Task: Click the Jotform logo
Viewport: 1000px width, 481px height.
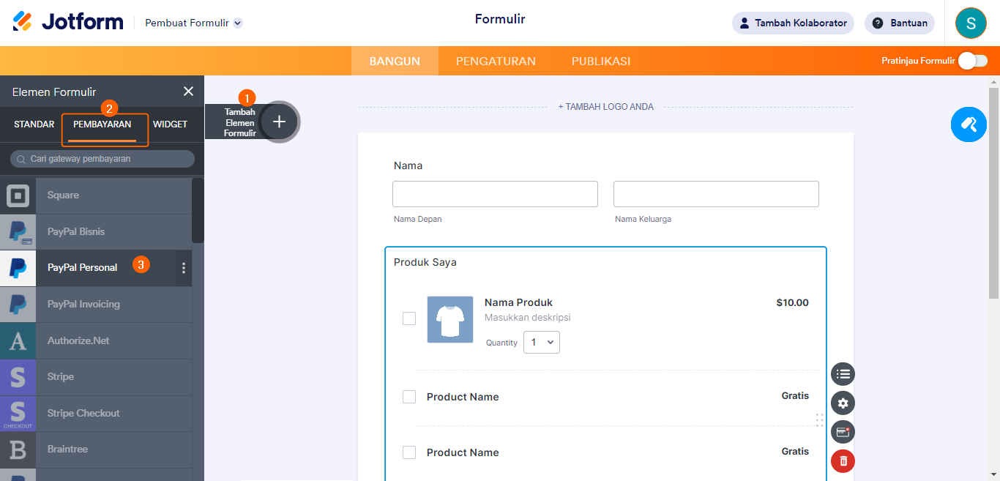Action: tap(68, 22)
